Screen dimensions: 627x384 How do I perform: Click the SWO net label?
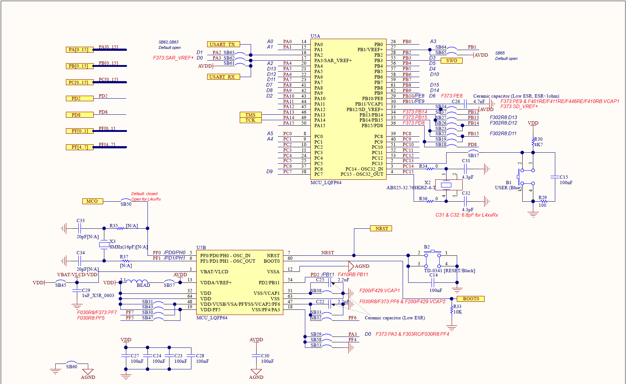(x=452, y=60)
